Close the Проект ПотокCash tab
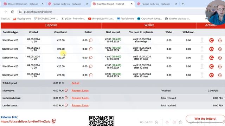Viewport: 225px width, 126px height. tap(43, 4)
